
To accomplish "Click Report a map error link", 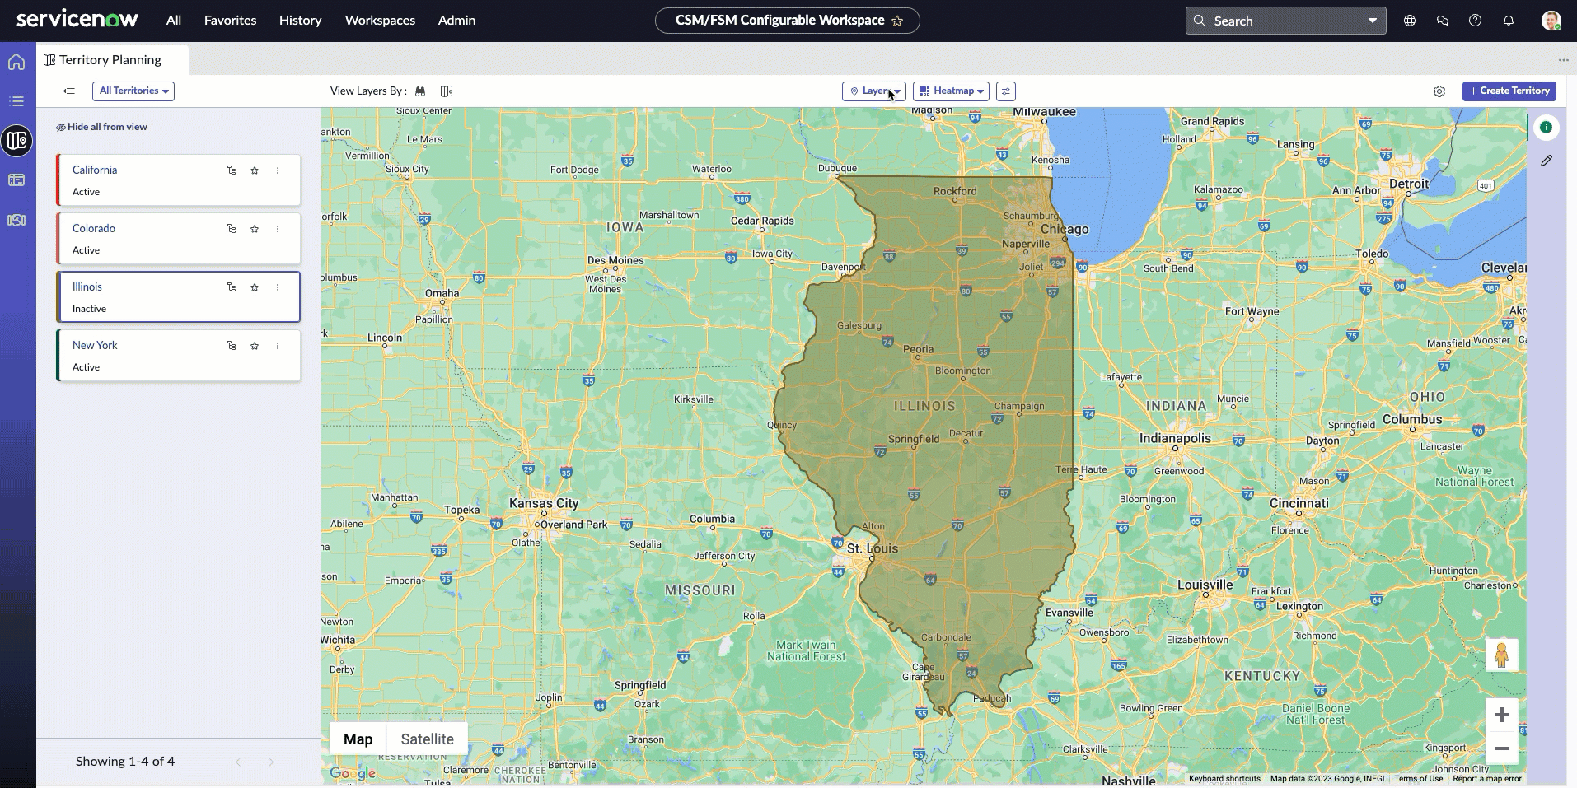I will click(1487, 779).
